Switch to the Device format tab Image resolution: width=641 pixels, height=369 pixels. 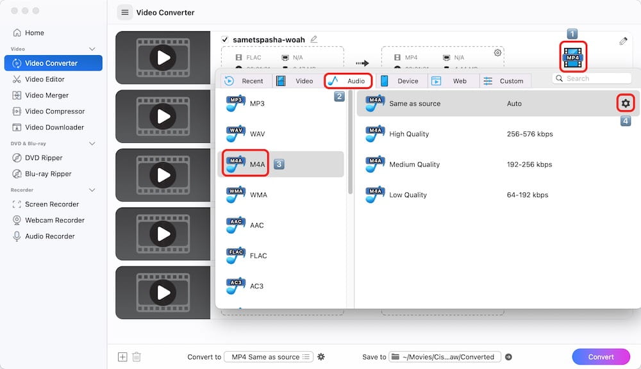(x=401, y=81)
